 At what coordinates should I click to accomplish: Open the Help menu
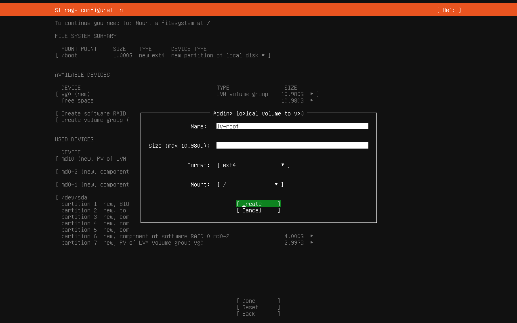coord(449,10)
